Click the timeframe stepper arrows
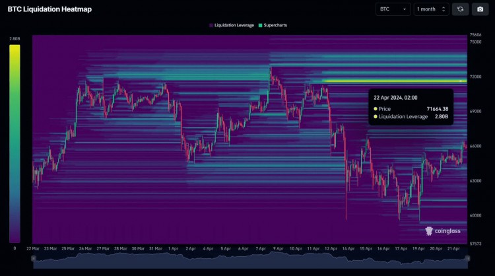 (444, 9)
